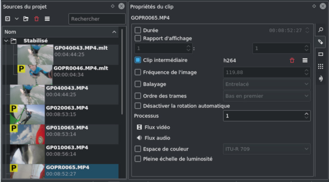Enable the Durée checkbox
Image resolution: width=329 pixels, height=182 pixels.
(138, 30)
